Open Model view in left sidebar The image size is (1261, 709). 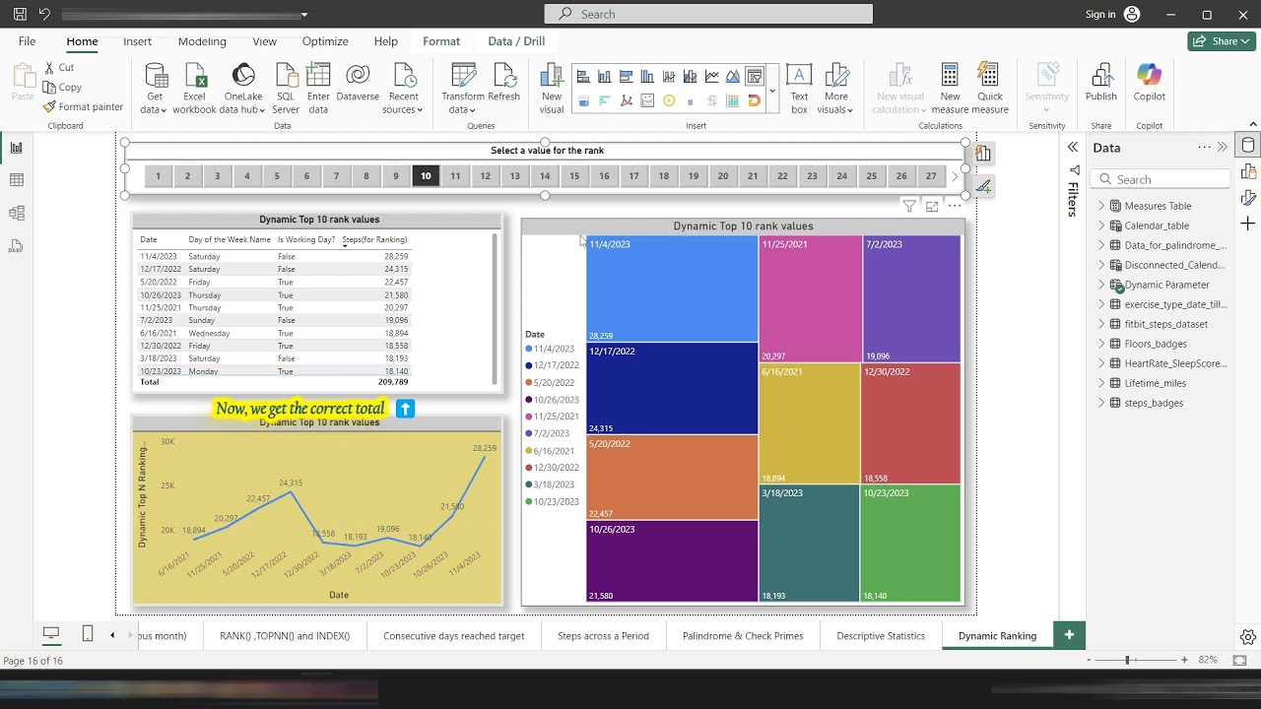[x=16, y=213]
